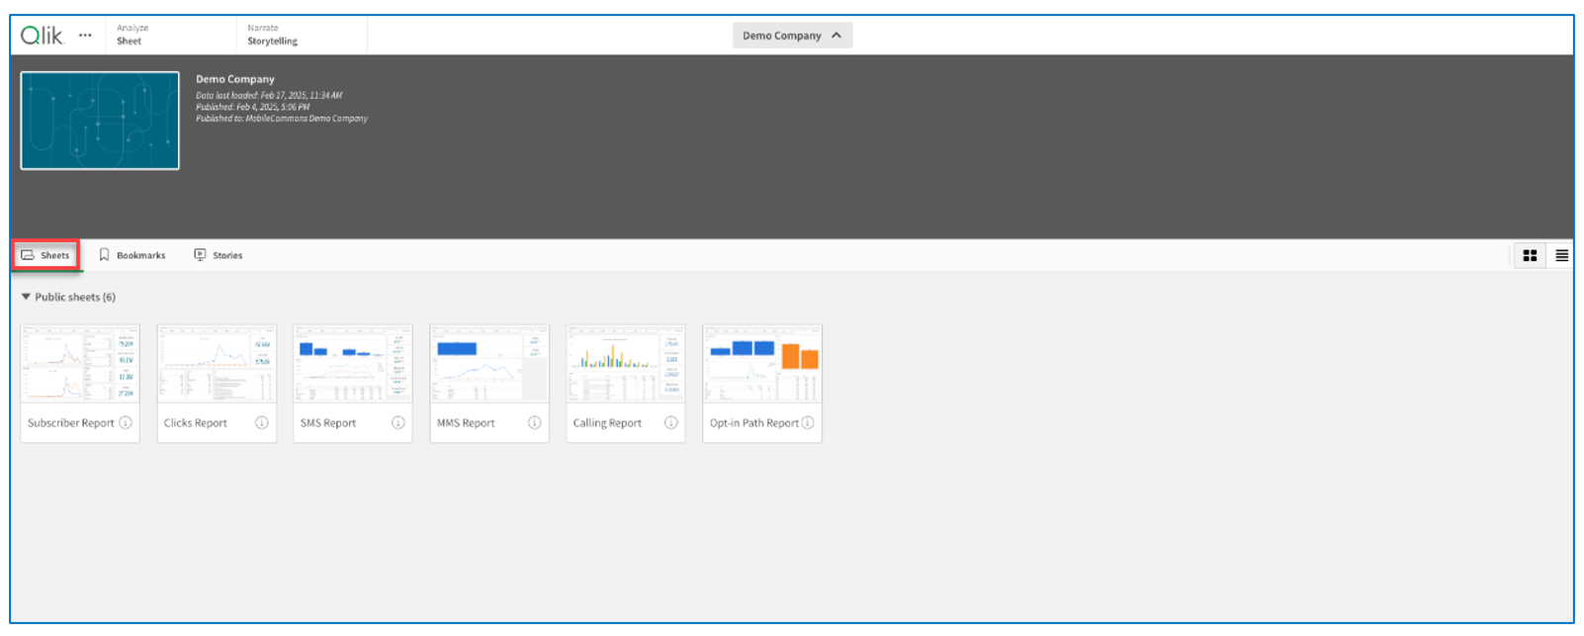The image size is (1584, 636).
Task: Click the Demo Company app thumbnail image
Action: [x=100, y=121]
